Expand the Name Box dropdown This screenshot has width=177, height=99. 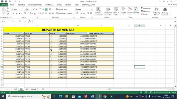12,21
